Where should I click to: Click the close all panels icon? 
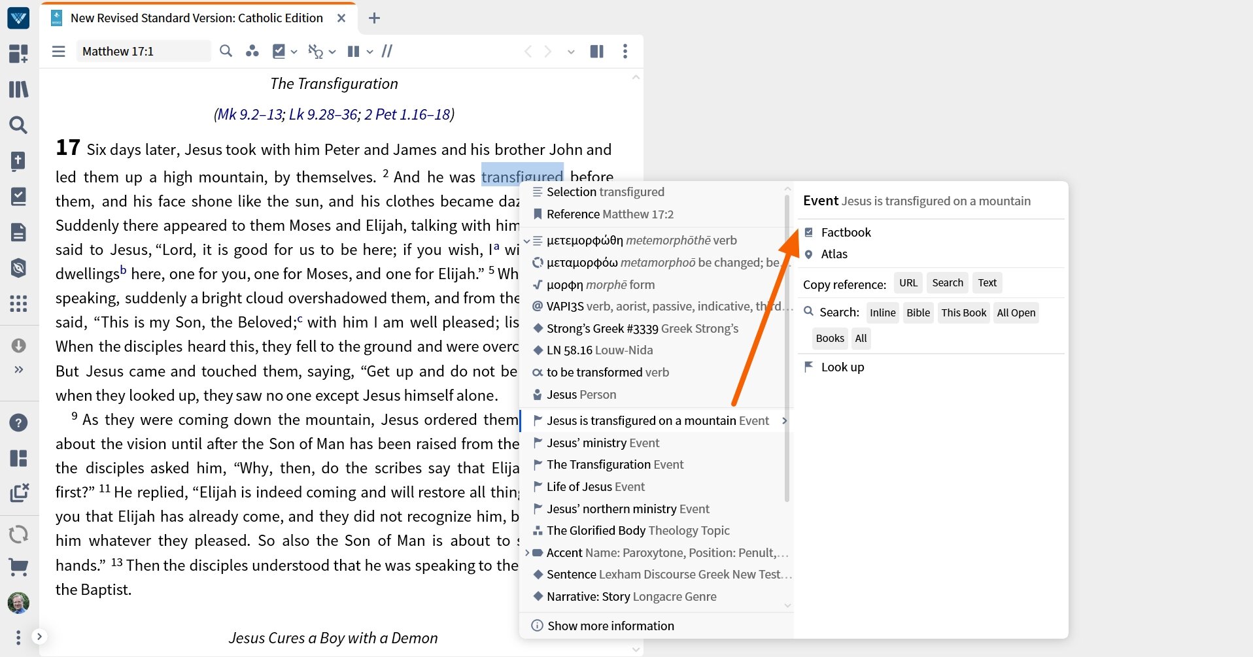20,492
